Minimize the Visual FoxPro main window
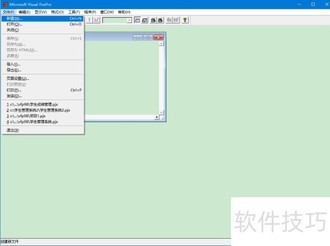Image resolution: width=330 pixels, height=246 pixels. (x=299, y=5)
